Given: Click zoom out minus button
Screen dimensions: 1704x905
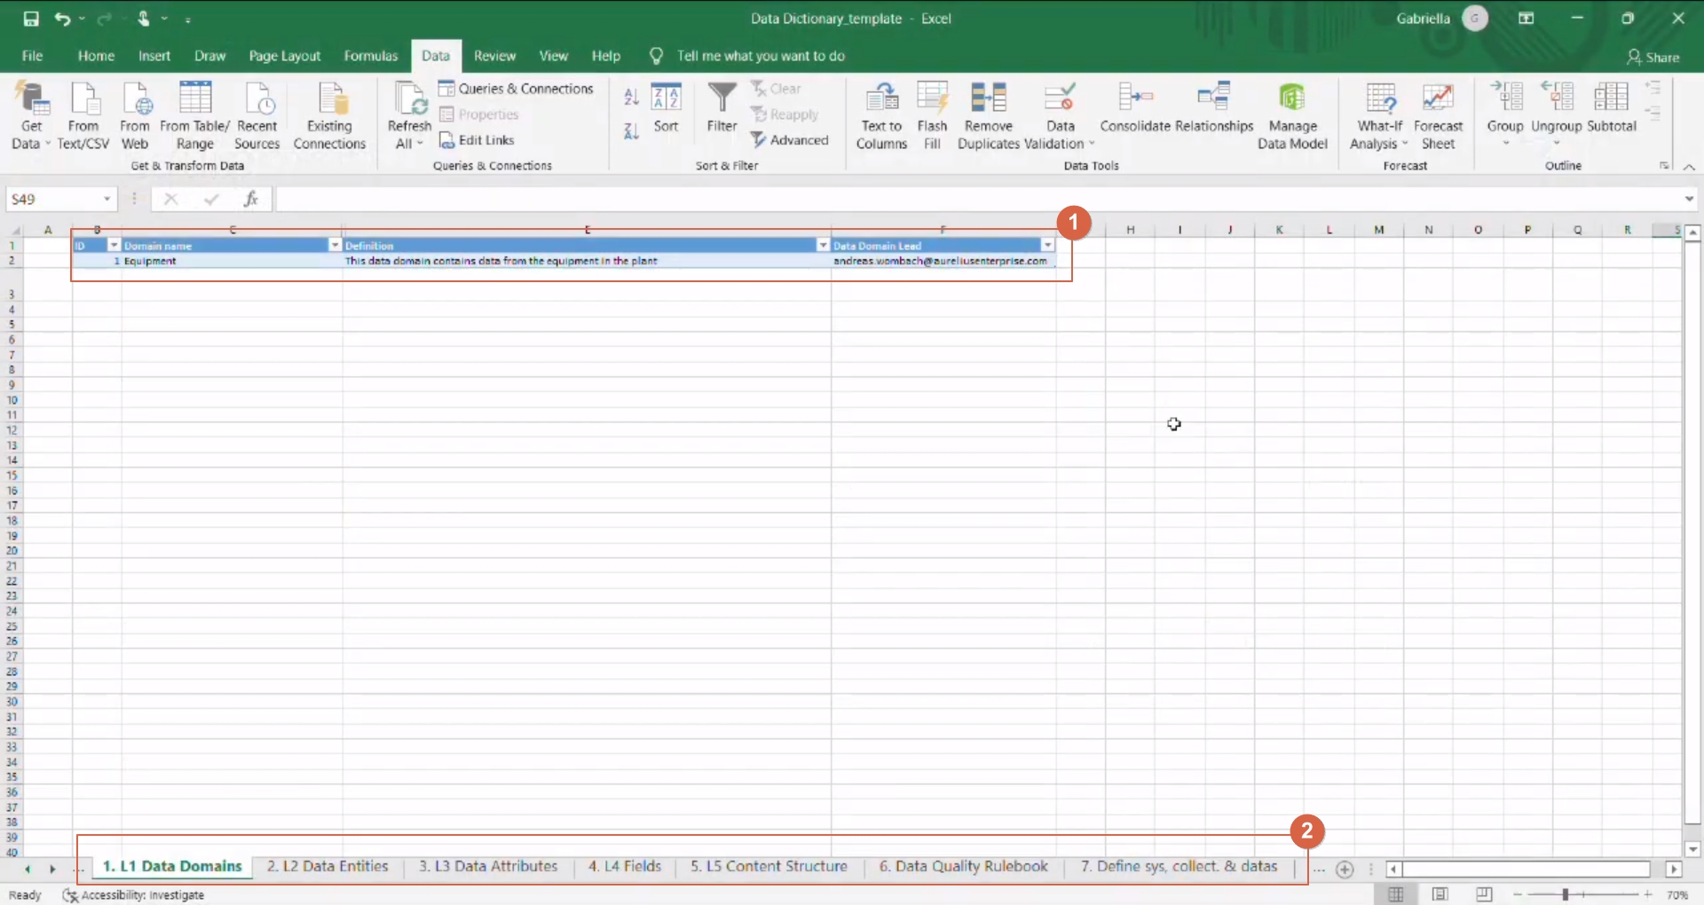Looking at the screenshot, I should [x=1518, y=894].
